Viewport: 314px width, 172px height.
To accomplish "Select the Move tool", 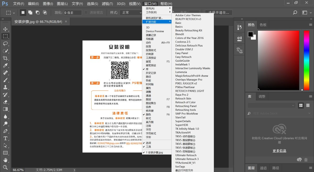I will 5,29.
